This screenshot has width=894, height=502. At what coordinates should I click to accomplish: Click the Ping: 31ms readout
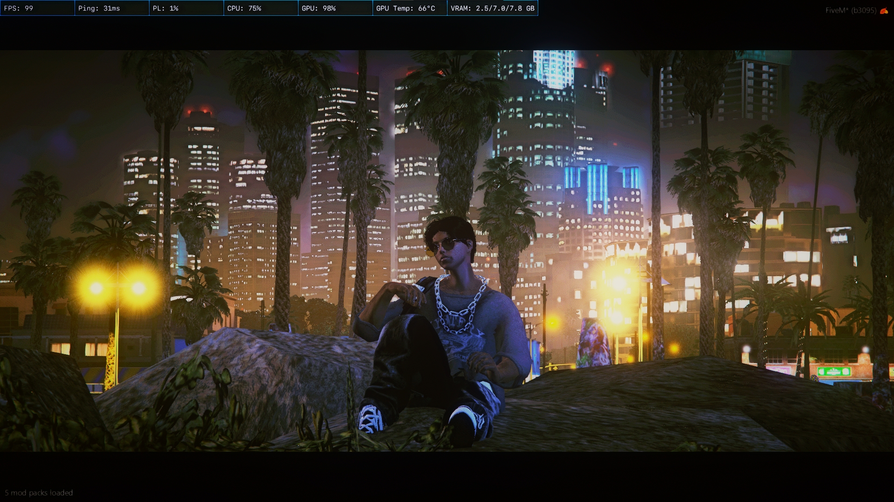coord(112,8)
